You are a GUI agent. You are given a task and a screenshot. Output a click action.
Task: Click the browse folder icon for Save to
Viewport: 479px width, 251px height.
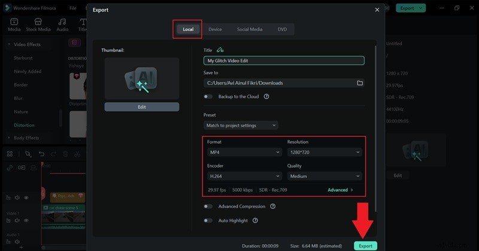point(360,83)
